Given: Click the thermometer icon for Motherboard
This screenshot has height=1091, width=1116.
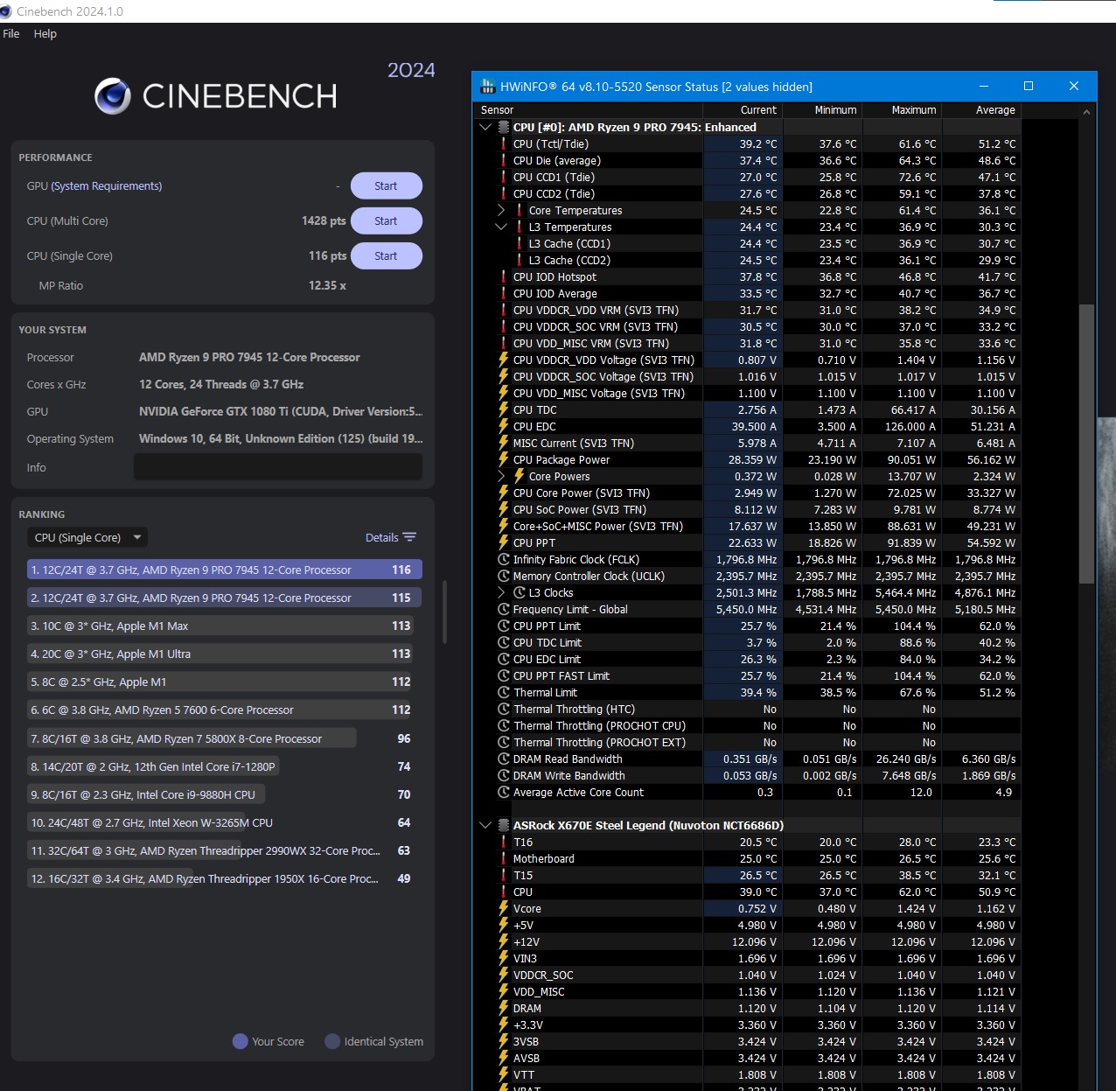Looking at the screenshot, I should pyautogui.click(x=504, y=858).
